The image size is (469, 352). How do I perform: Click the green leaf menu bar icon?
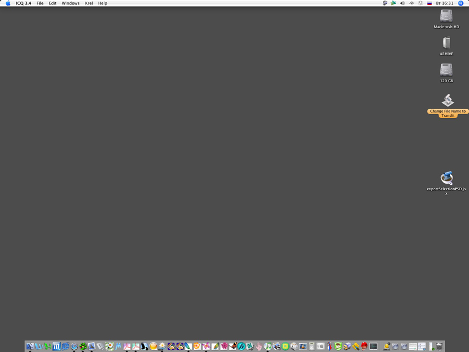click(x=393, y=3)
